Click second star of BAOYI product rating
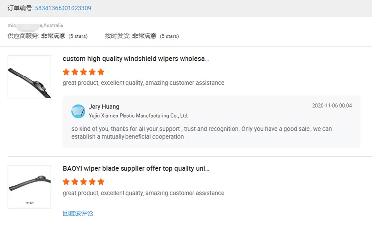 click(x=75, y=182)
